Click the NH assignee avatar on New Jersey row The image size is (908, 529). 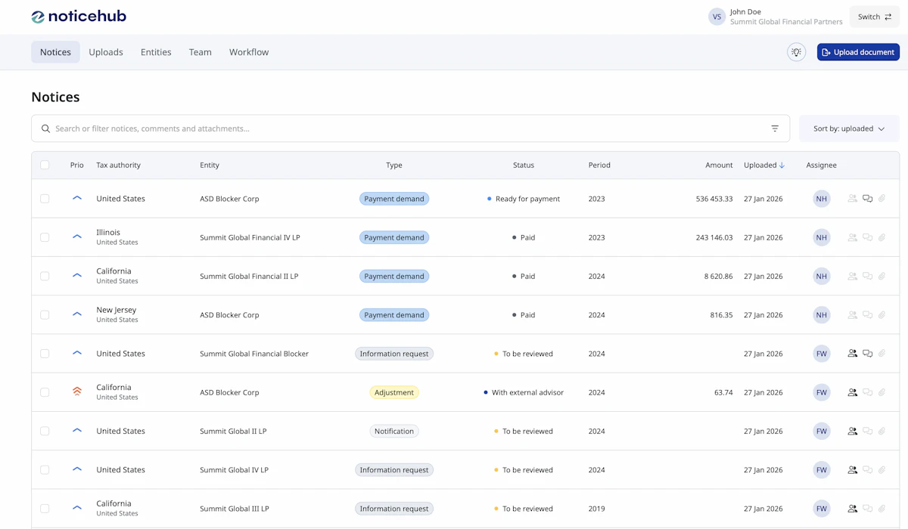pyautogui.click(x=821, y=315)
